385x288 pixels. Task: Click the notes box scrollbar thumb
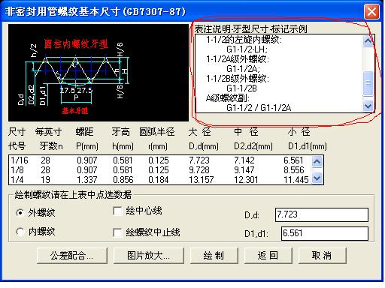(368, 83)
